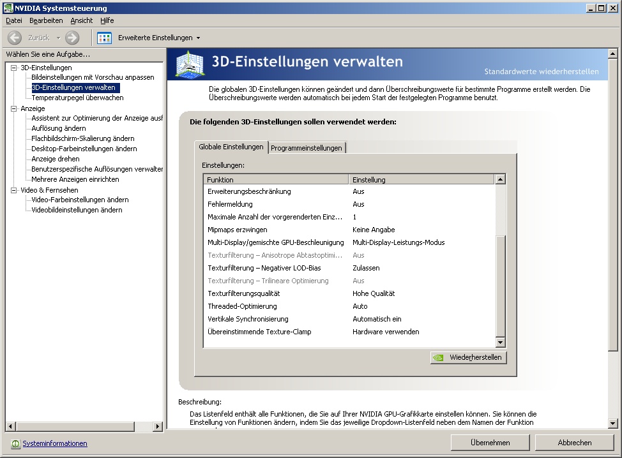The width and height of the screenshot is (622, 458).
Task: Collapse the 3D-Einstellungen tree node
Action: click(14, 68)
